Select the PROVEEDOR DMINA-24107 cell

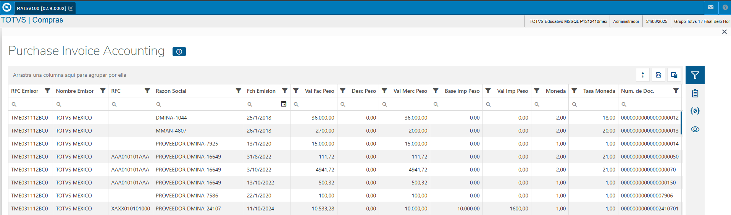198,209
